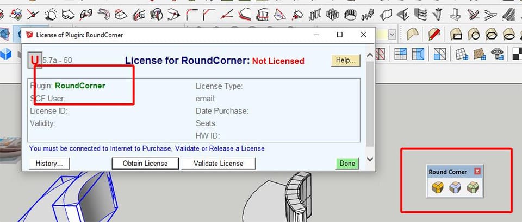Click the crossed lines with red point icon
Screen dimensions: 522x222
33,15
